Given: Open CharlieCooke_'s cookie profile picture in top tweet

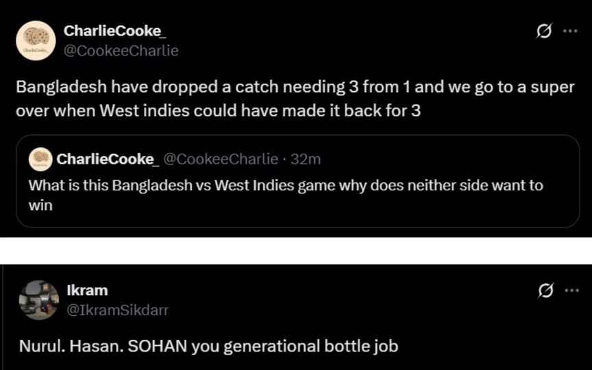Looking at the screenshot, I should pyautogui.click(x=35, y=40).
